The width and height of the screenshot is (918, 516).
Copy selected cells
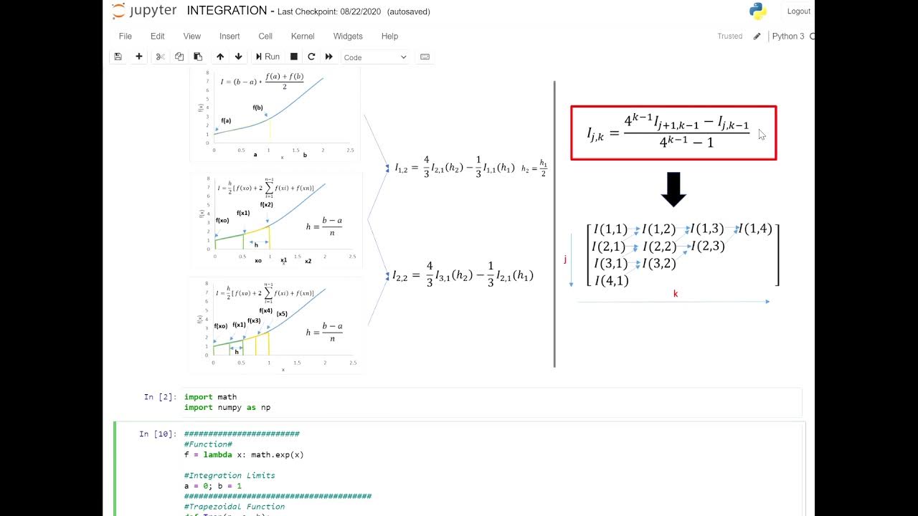point(179,57)
